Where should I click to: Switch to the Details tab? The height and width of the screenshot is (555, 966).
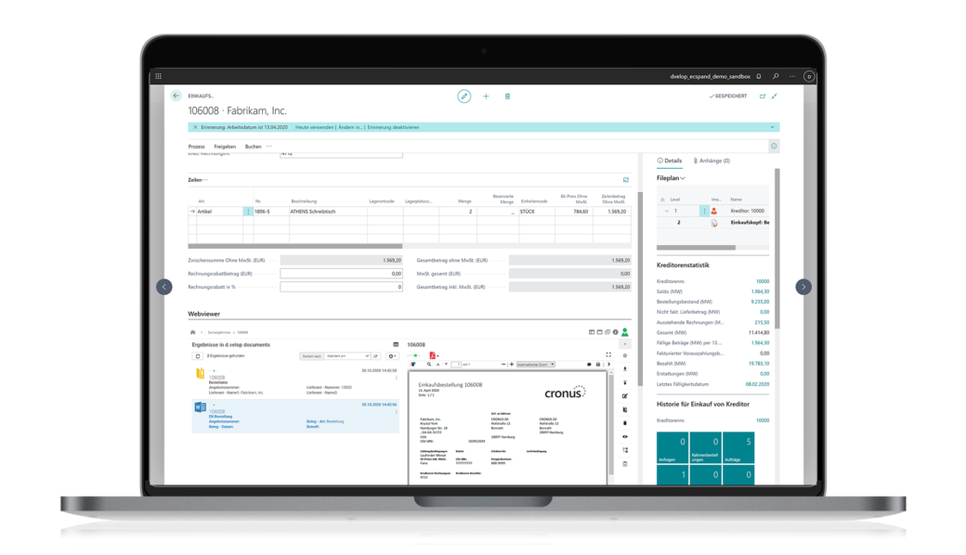pyautogui.click(x=670, y=161)
